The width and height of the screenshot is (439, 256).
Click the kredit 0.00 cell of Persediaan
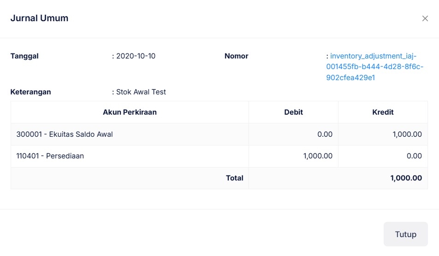click(414, 156)
